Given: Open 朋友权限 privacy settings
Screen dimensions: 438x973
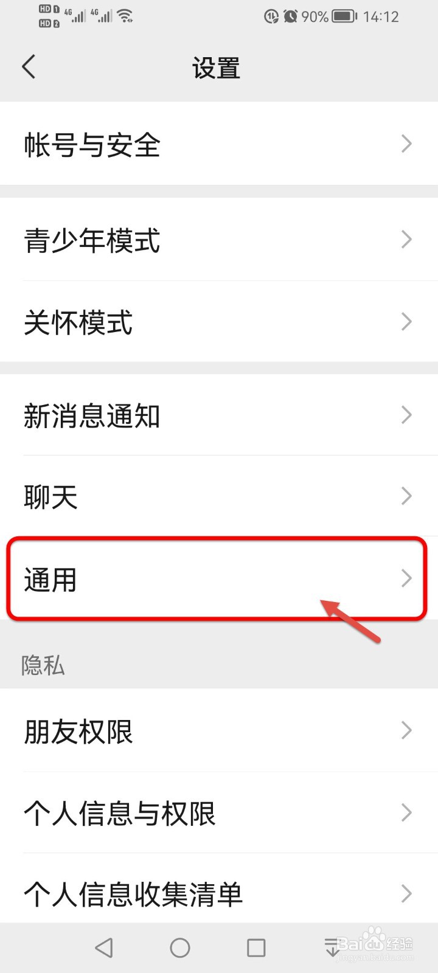Looking at the screenshot, I should [x=219, y=730].
